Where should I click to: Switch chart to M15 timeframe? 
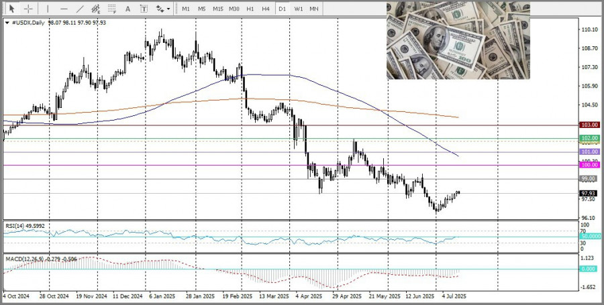click(x=218, y=9)
